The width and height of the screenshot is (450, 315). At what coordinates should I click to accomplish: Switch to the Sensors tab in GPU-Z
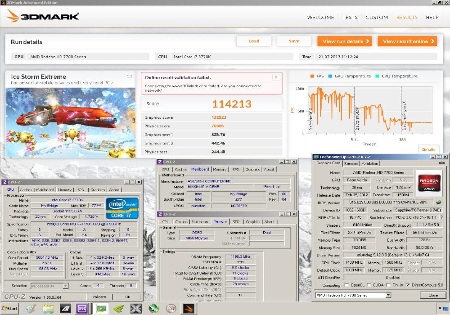351,163
